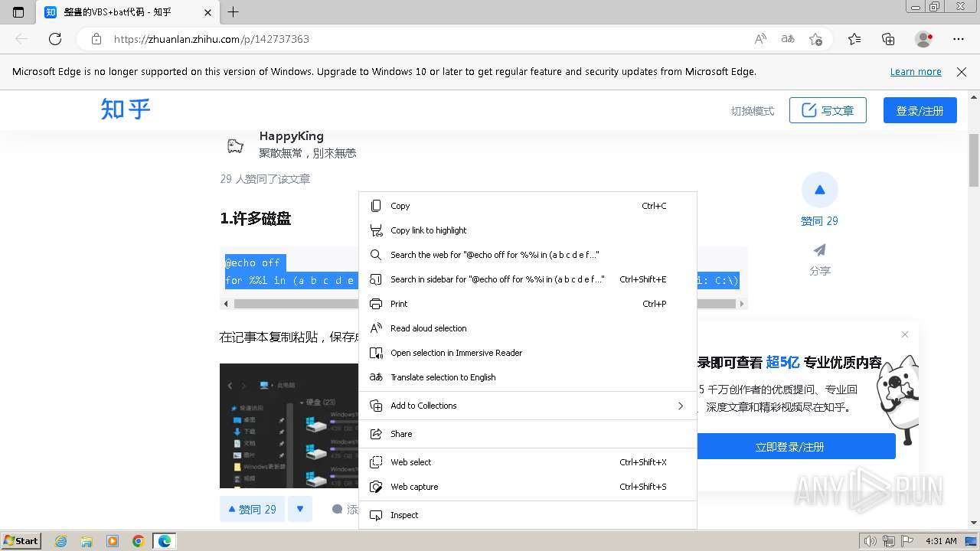Add this page to favorites

tap(815, 39)
